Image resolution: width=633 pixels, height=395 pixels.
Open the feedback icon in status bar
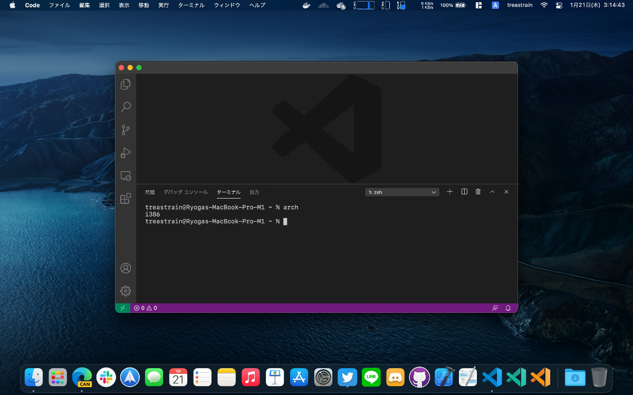tap(495, 308)
